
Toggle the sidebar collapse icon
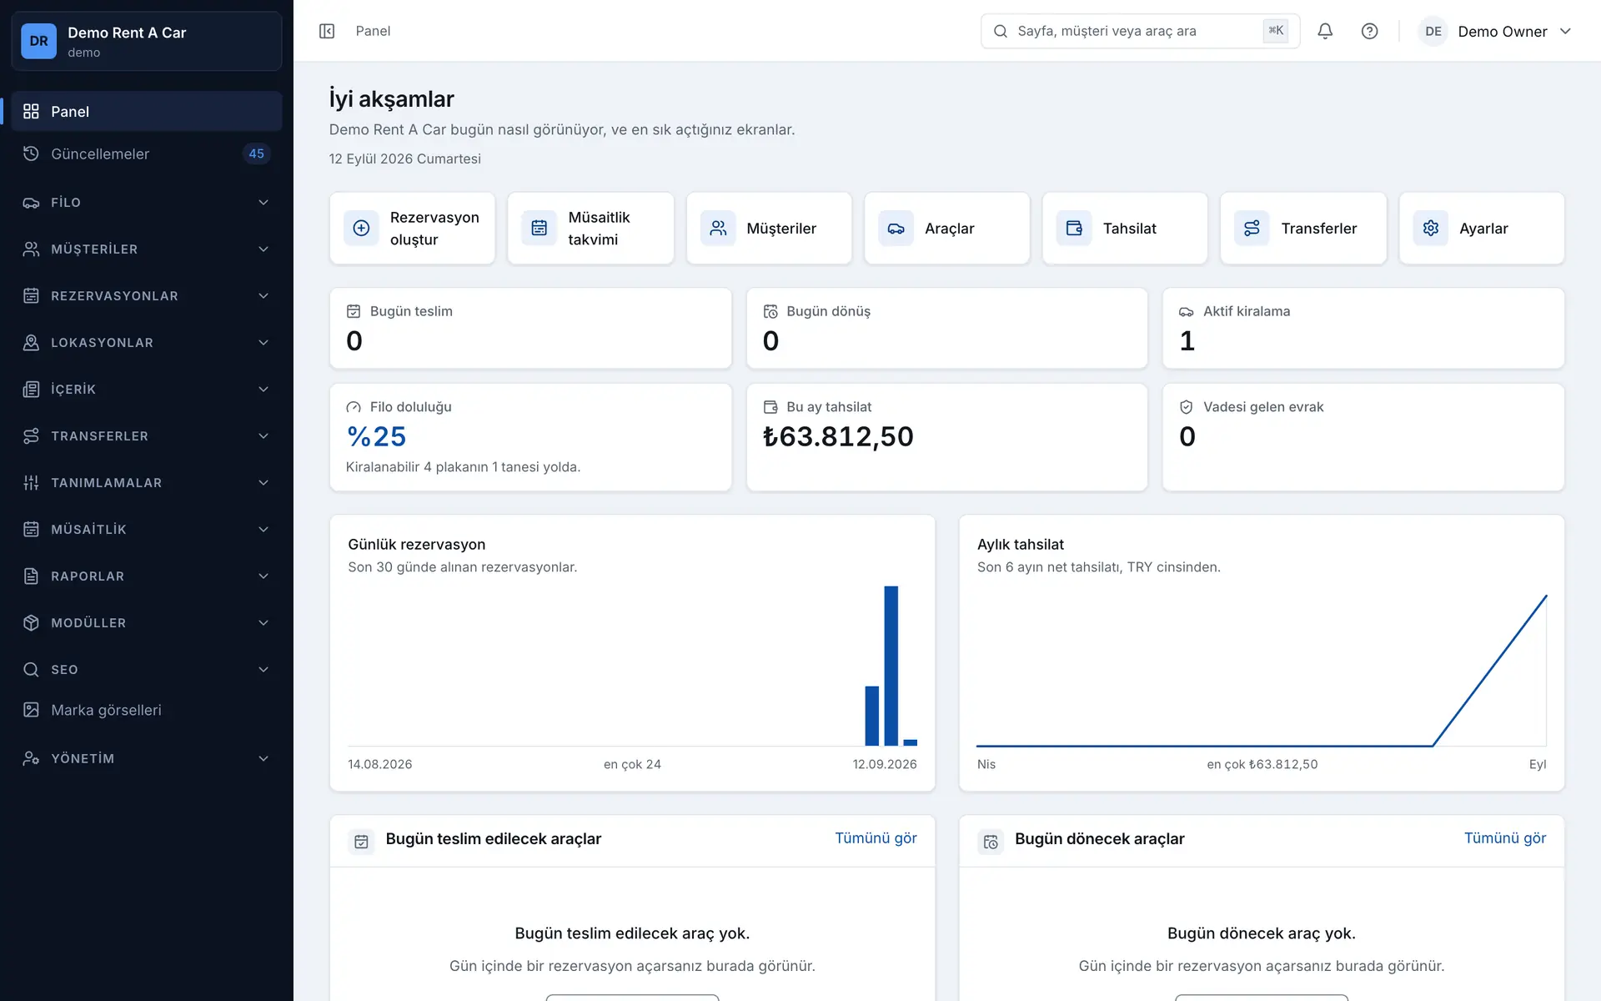point(327,31)
